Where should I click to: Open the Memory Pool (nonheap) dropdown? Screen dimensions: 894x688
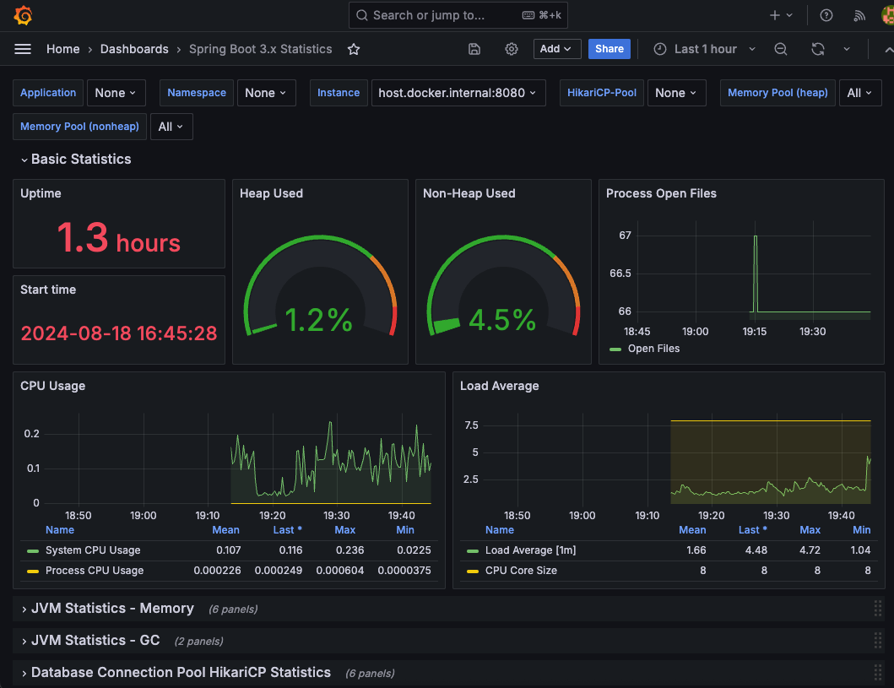(171, 127)
